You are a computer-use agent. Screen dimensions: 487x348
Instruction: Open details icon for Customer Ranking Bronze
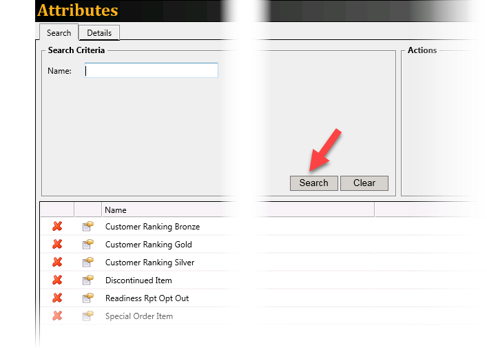click(x=87, y=226)
